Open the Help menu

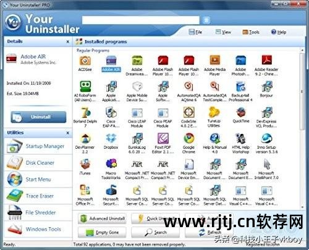(x=279, y=32)
